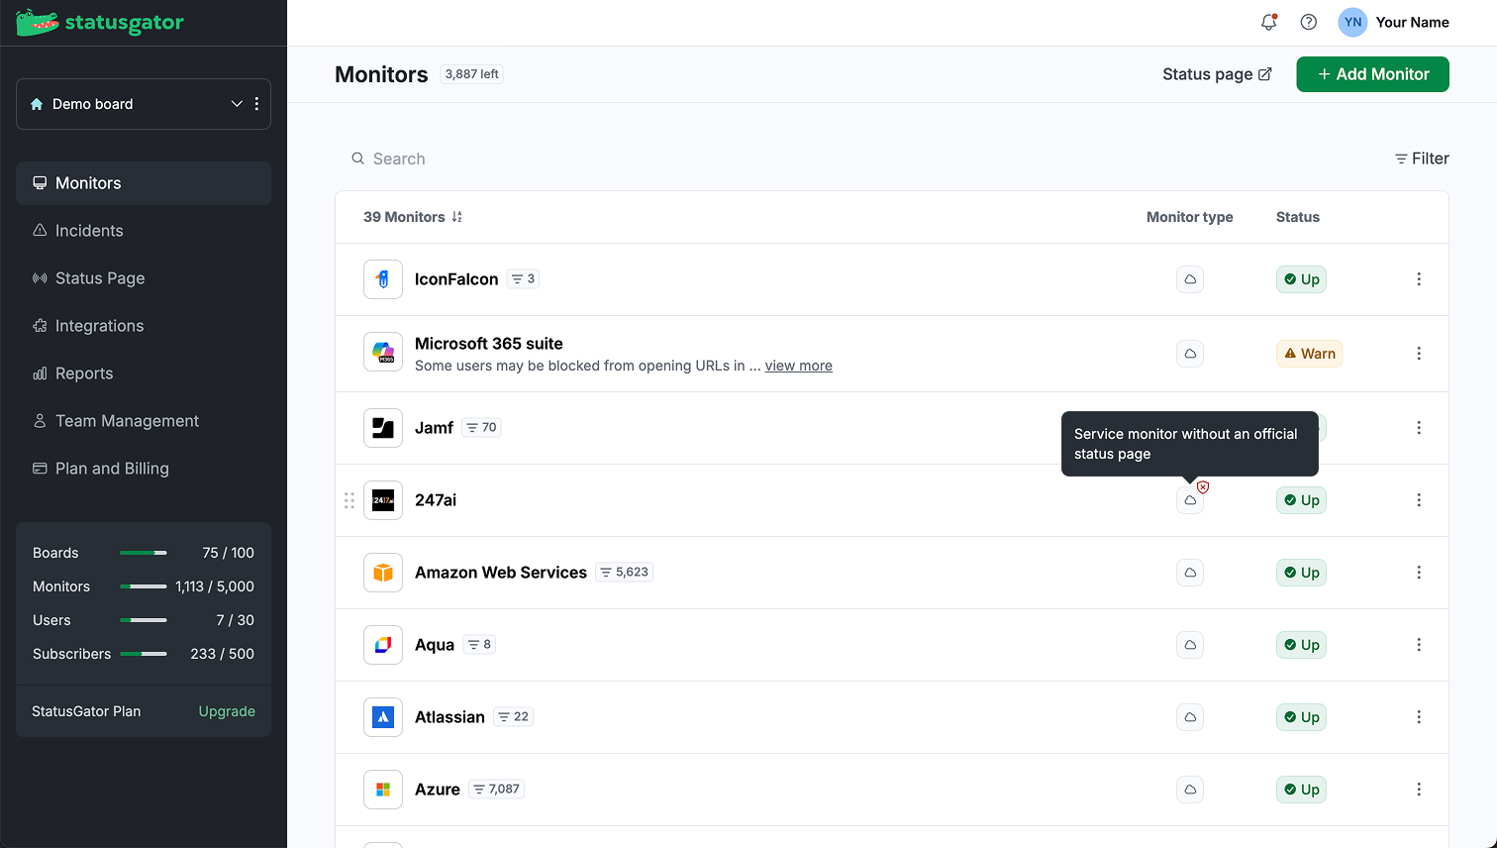
Task: Click the 247ai logo icon
Action: (x=383, y=500)
